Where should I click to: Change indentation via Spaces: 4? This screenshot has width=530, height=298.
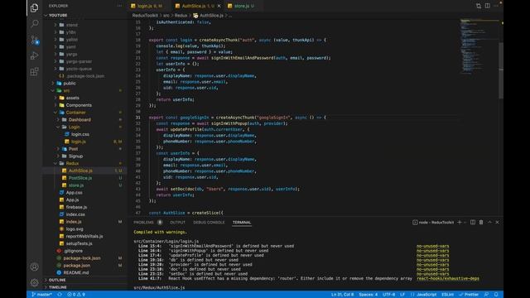tap(368, 295)
